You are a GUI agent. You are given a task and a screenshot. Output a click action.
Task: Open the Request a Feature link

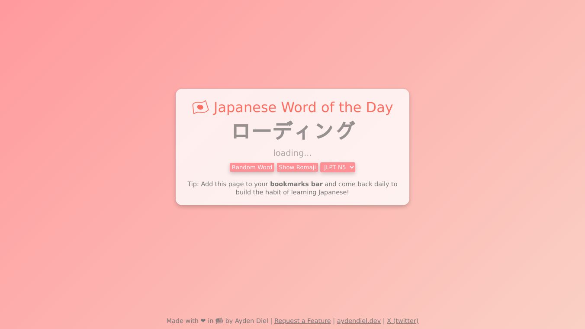pos(302,321)
